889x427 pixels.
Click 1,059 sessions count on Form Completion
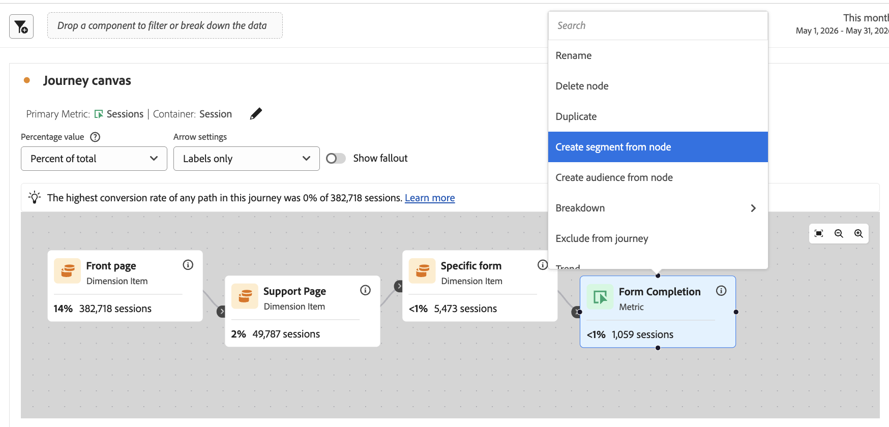(642, 334)
